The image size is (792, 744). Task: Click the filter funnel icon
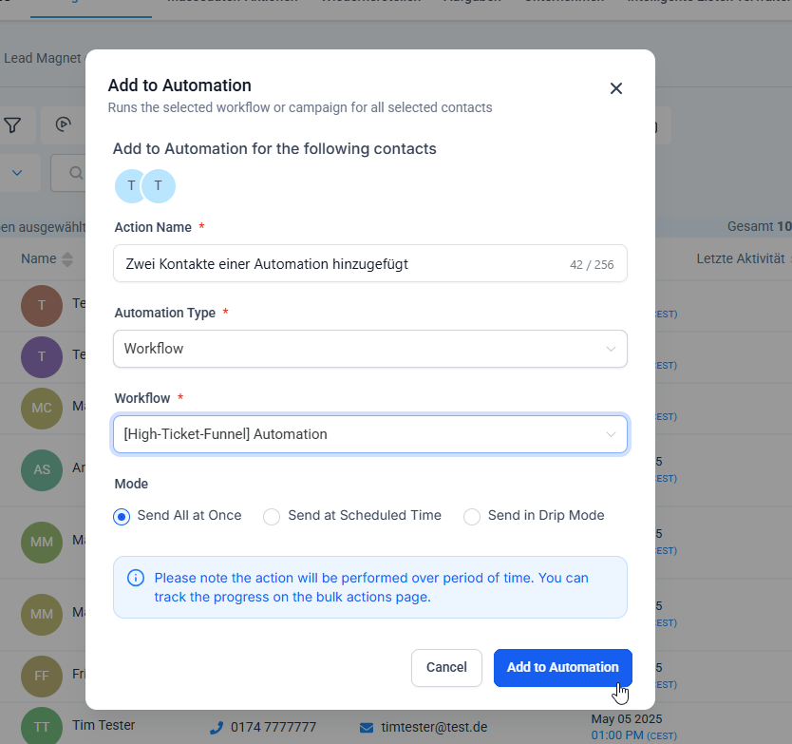coord(12,125)
